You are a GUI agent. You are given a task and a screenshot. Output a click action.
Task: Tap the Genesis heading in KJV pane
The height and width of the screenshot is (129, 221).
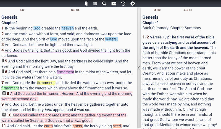click(x=9, y=17)
